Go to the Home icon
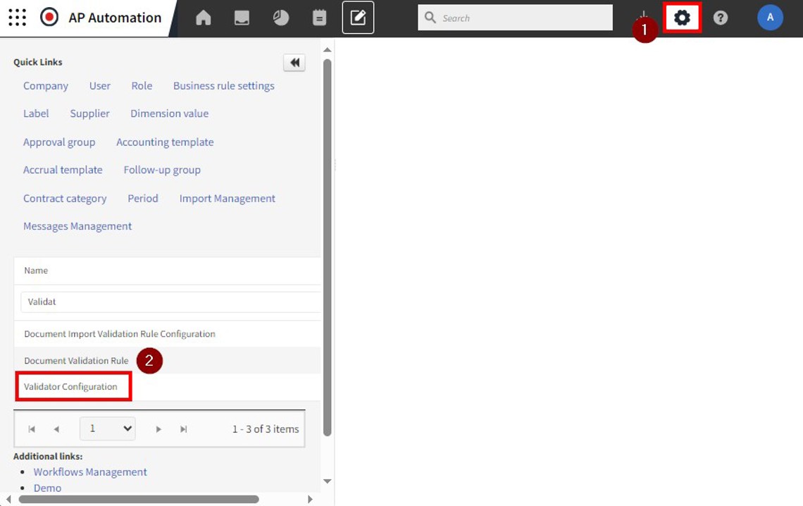The width and height of the screenshot is (803, 506). pos(203,18)
